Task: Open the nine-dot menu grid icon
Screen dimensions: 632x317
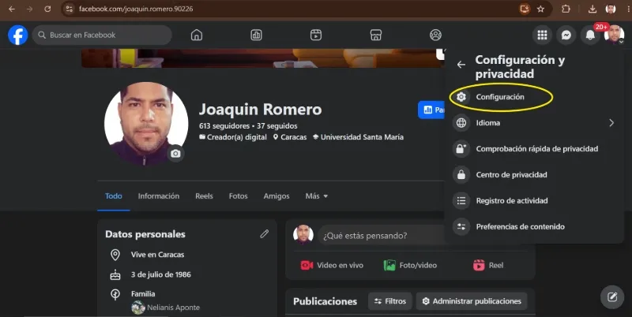Action: click(x=542, y=35)
